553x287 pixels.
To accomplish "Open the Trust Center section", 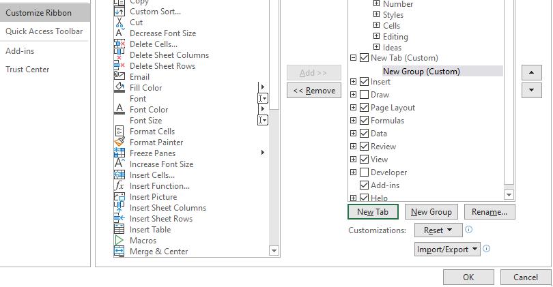I will 27,70.
